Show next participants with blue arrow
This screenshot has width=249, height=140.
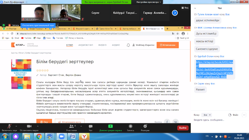(175, 13)
